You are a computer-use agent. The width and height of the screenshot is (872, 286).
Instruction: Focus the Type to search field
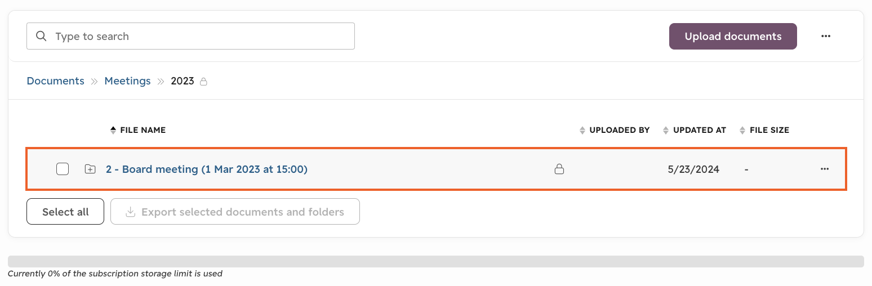click(190, 36)
